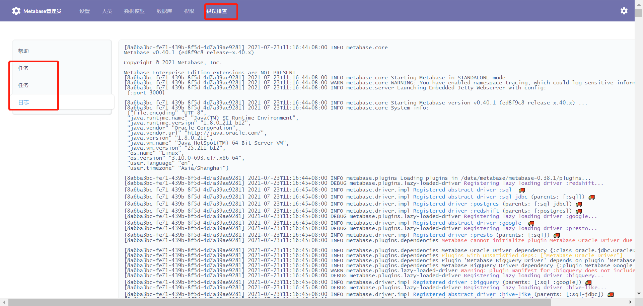Image resolution: width=643 pixels, height=306 pixels.
Task: Click 'Registering lazy loading driver :redshift...' text
Action: click(533, 183)
